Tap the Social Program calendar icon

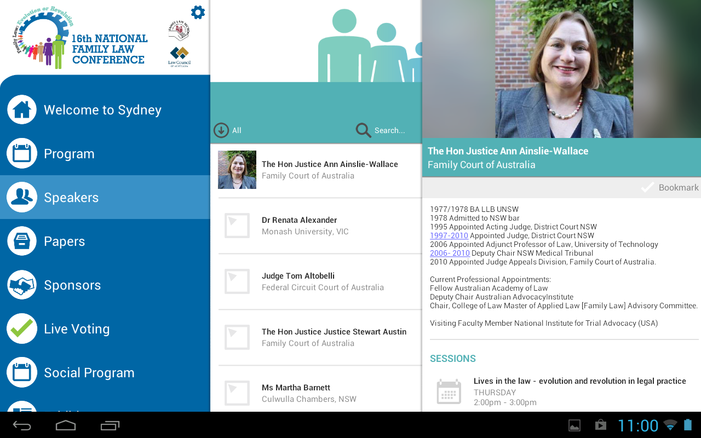tap(22, 372)
